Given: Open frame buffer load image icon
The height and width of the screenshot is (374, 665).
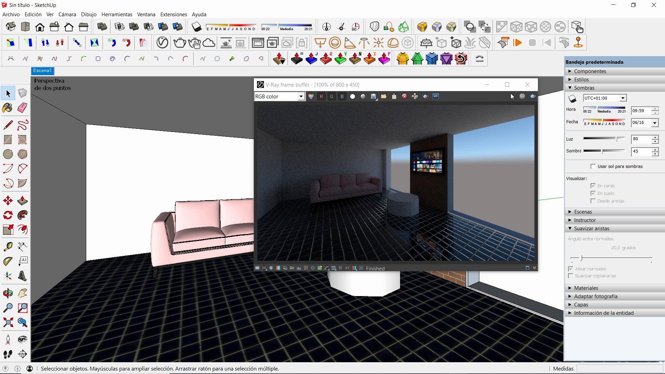Looking at the screenshot, I should pos(384,97).
